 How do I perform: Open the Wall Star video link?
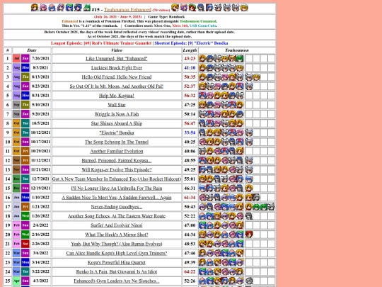[117, 105]
